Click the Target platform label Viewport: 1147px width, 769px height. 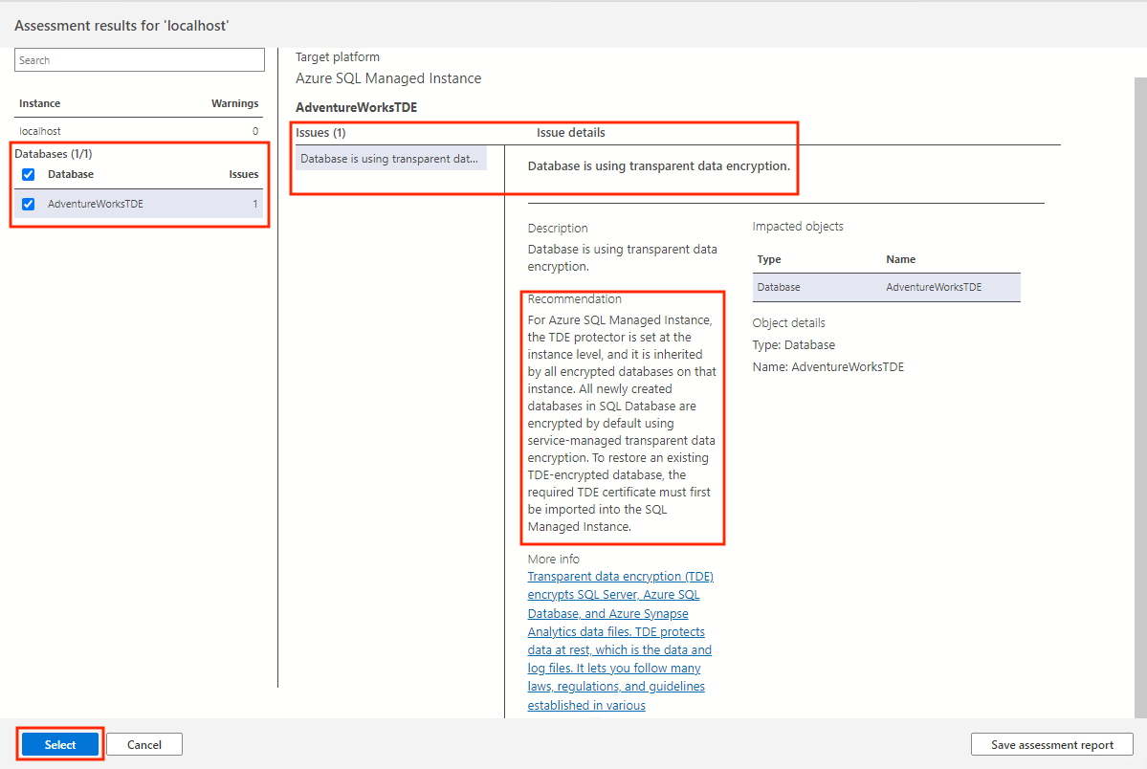pyautogui.click(x=338, y=57)
